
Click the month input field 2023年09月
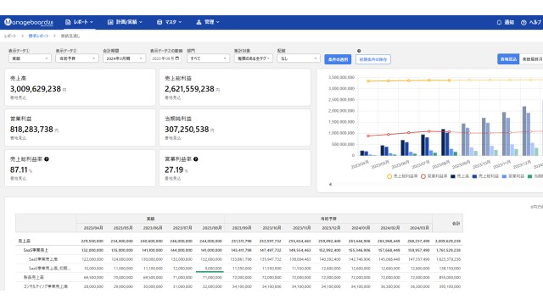[165, 58]
